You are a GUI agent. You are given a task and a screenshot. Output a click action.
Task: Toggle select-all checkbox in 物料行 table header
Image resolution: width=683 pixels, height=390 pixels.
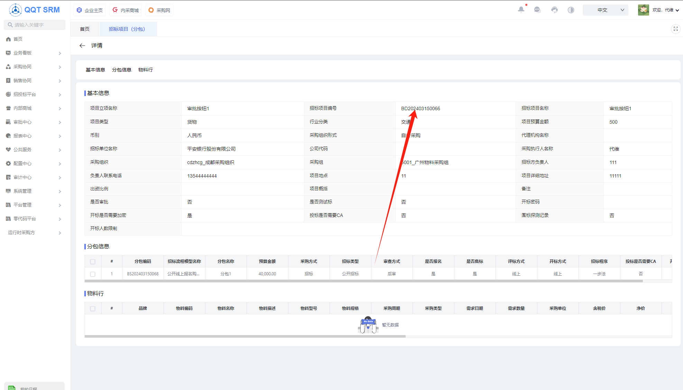click(x=93, y=308)
